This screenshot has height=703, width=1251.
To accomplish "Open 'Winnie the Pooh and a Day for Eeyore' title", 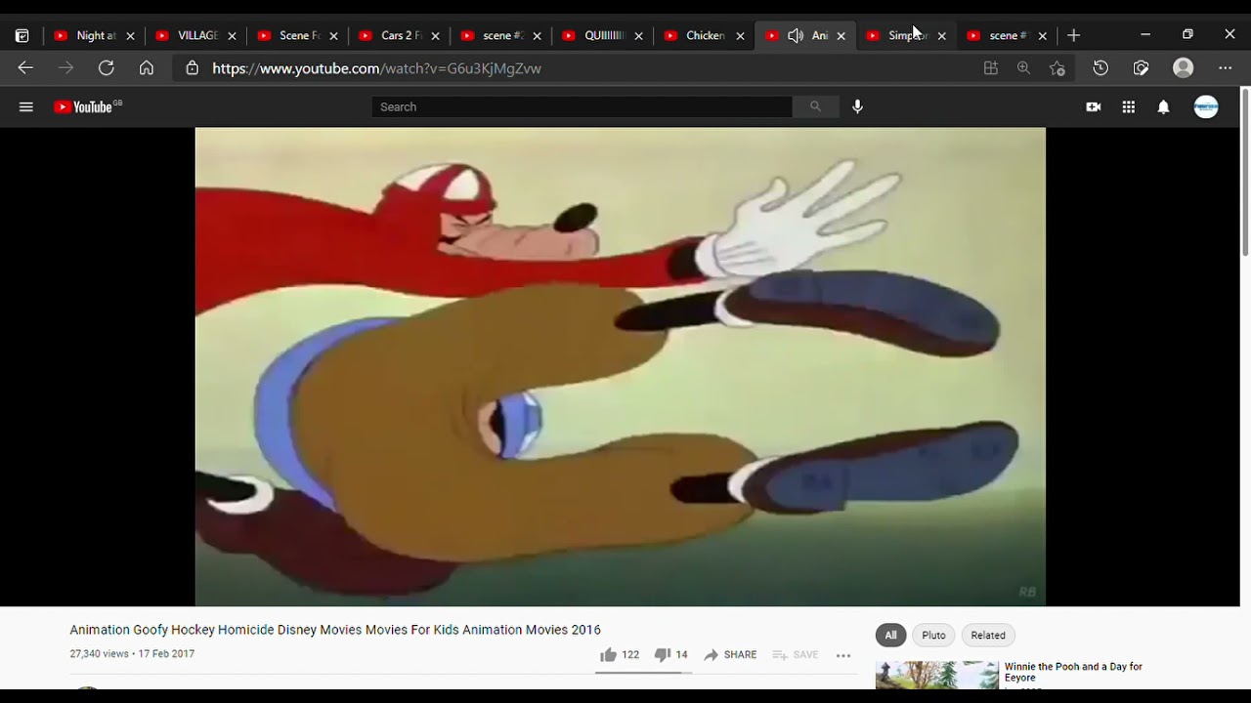I will (1073, 672).
